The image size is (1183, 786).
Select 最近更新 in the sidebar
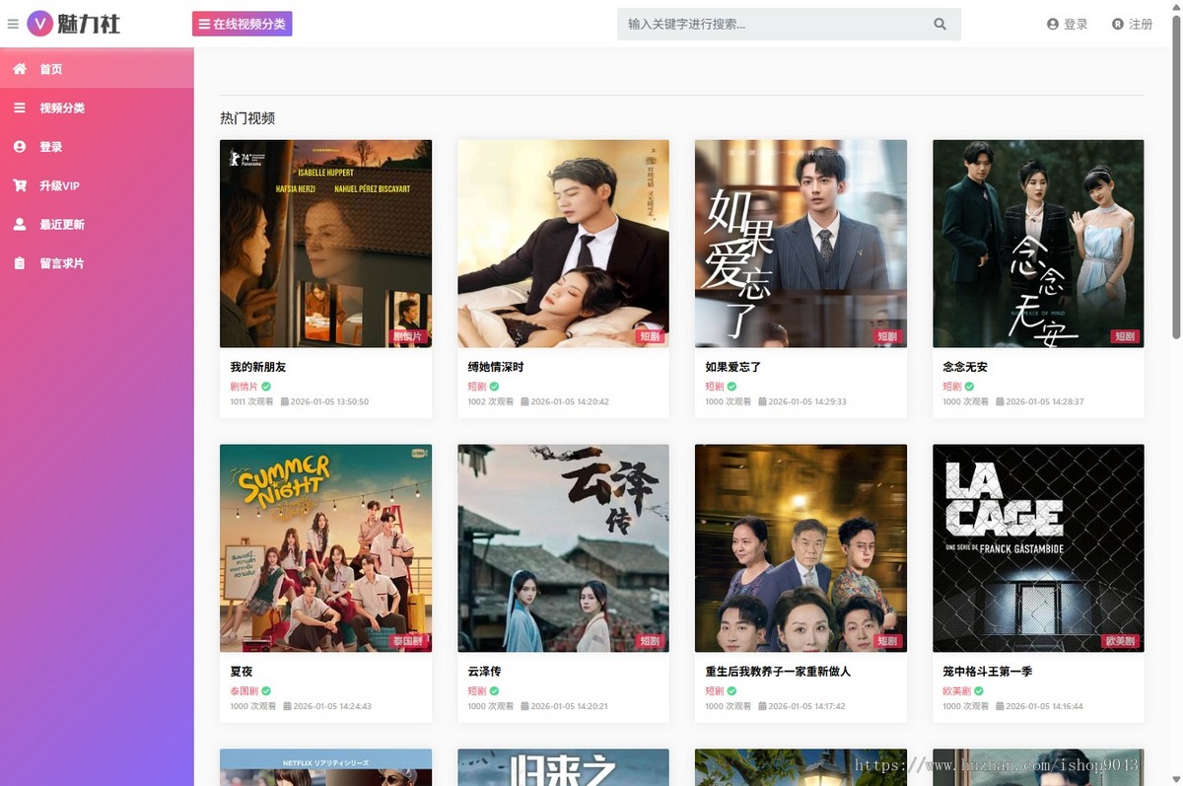pos(97,225)
